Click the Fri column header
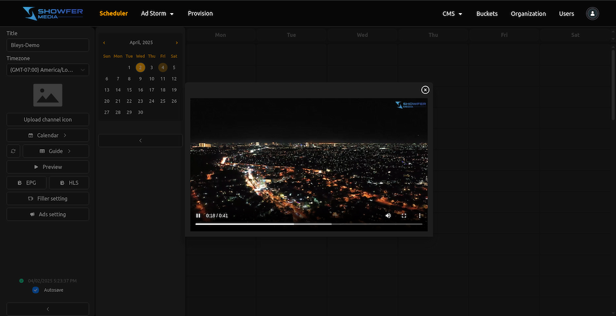The image size is (616, 316). click(x=504, y=35)
